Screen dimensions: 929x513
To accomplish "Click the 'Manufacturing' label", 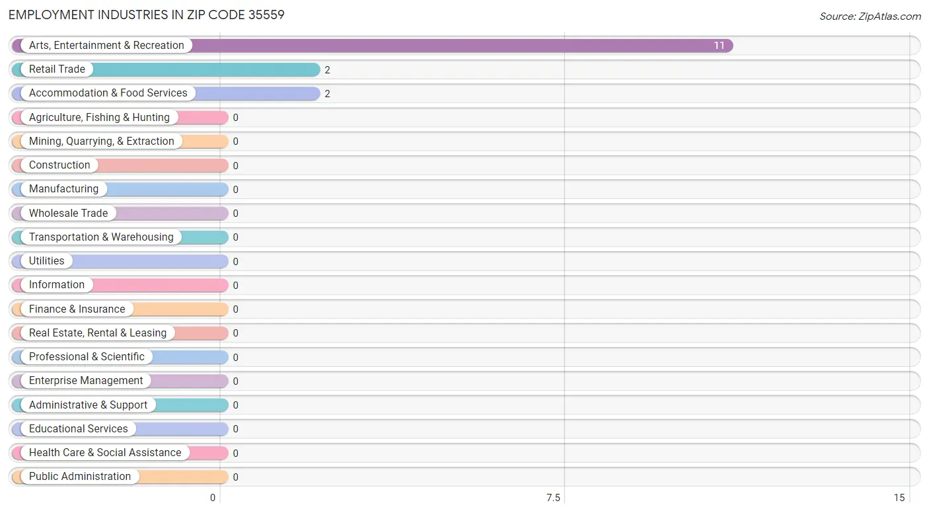I will tap(63, 189).
